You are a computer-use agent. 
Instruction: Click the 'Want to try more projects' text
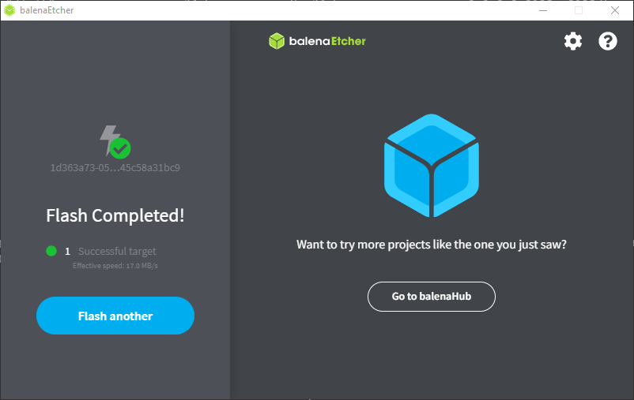click(x=431, y=244)
